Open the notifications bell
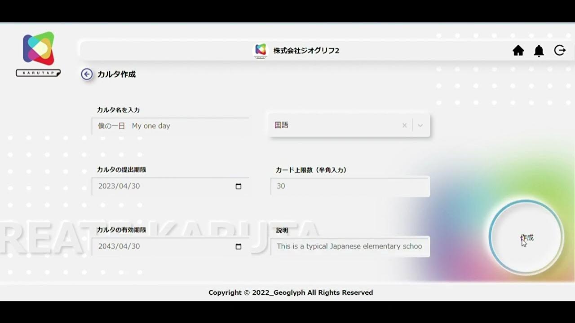The image size is (575, 323). click(539, 51)
